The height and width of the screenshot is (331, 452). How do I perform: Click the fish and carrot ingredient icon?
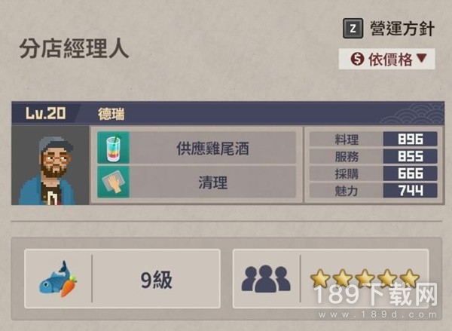59,279
